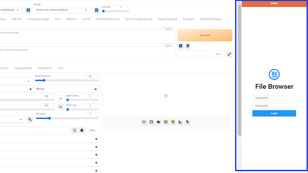
Task: Click the trash can clear-prompt icon
Action: click(188, 45)
